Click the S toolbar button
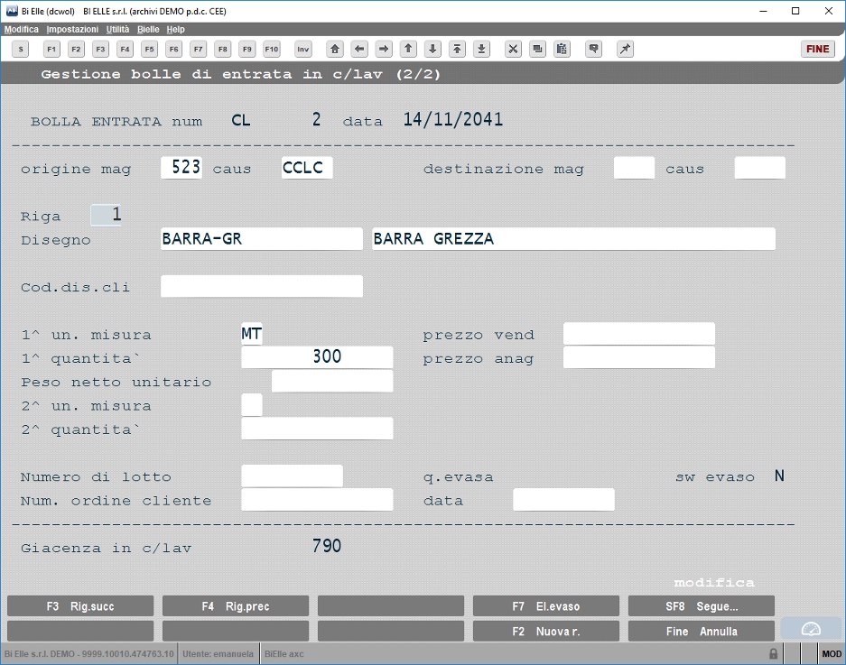This screenshot has height=665, width=846. click(21, 49)
